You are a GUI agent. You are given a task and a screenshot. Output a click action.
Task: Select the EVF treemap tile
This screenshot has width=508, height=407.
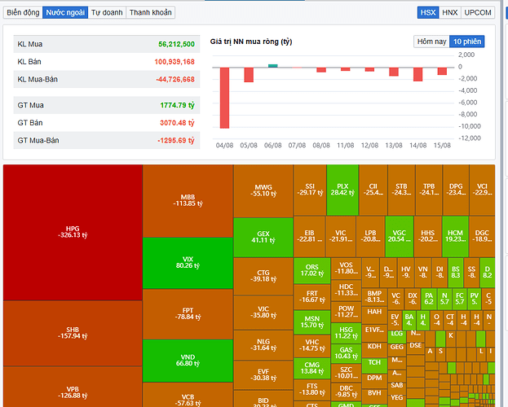coord(263,375)
